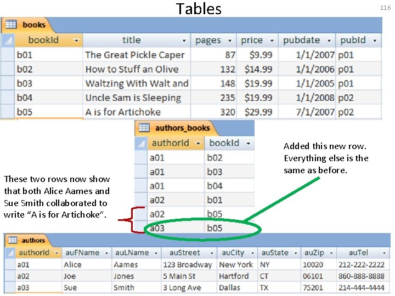Click cell "How to Stuff an Olive"
Viewport: 395px width, 296px height.
(137, 69)
